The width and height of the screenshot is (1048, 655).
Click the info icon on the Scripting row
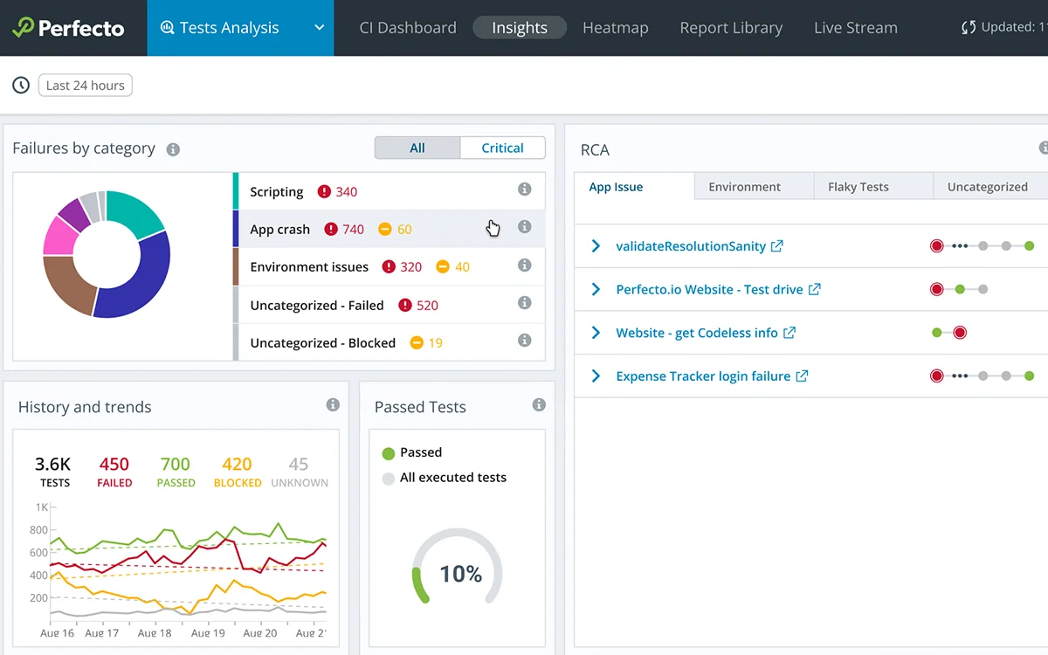524,190
